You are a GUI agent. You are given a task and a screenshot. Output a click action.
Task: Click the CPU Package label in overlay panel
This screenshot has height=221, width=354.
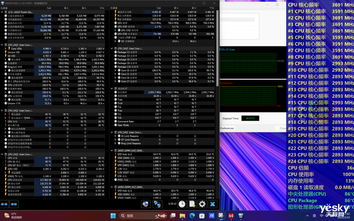302,200
